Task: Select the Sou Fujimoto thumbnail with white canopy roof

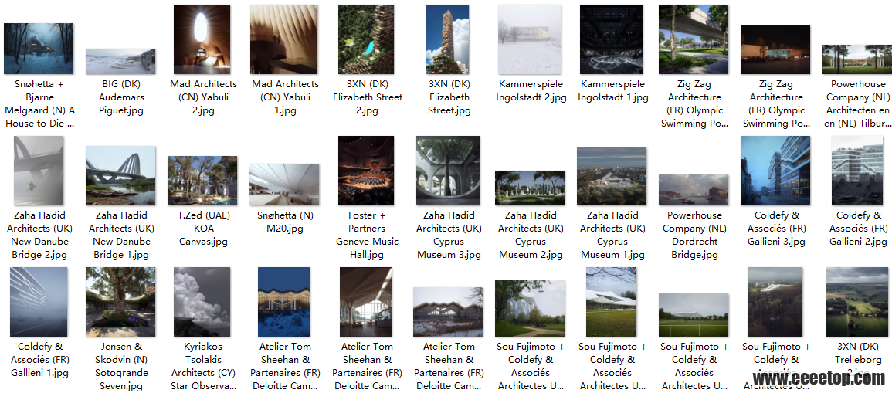Action: [612, 302]
